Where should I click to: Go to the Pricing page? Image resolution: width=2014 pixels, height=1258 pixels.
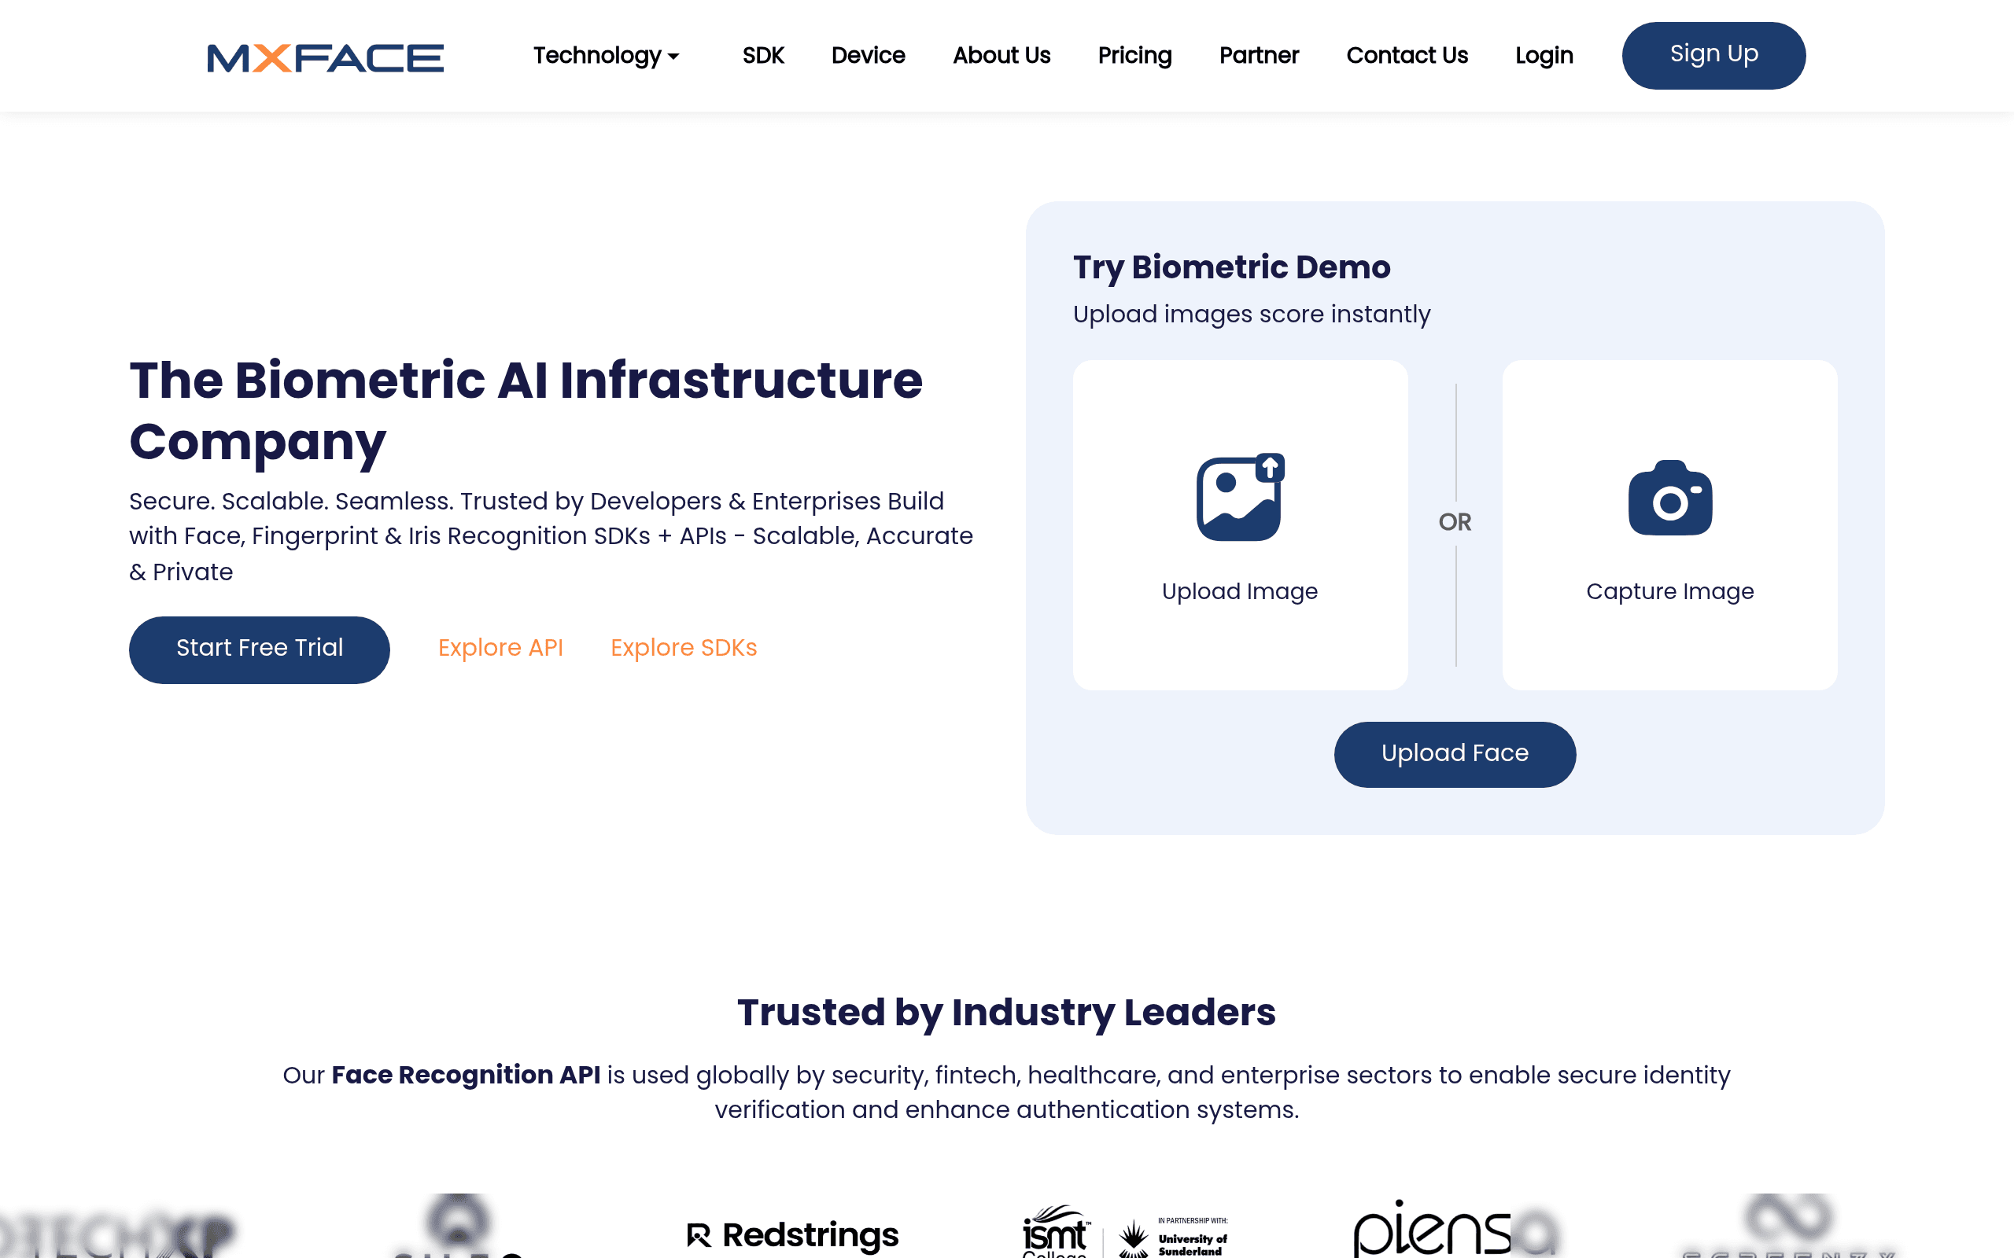[1134, 56]
